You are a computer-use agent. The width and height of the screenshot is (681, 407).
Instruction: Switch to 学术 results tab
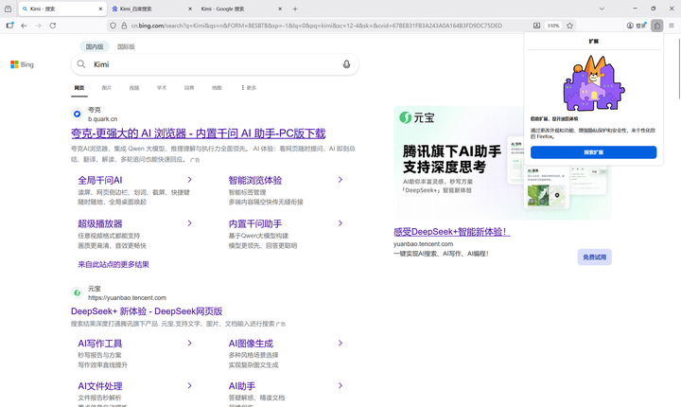click(162, 88)
